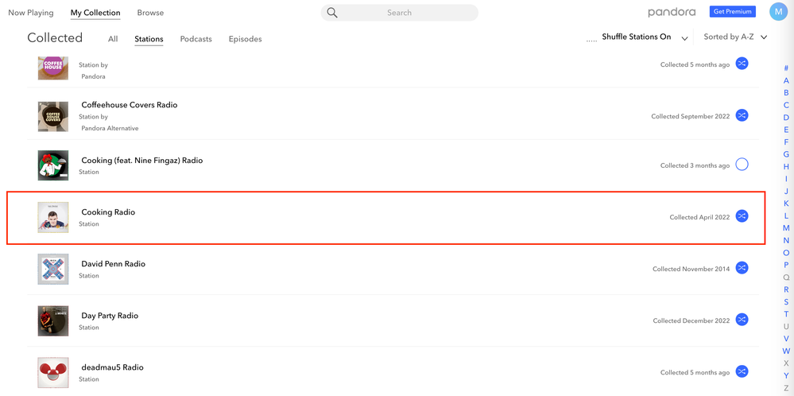Jump to letter P in index
This screenshot has width=794, height=396.
(x=786, y=265)
